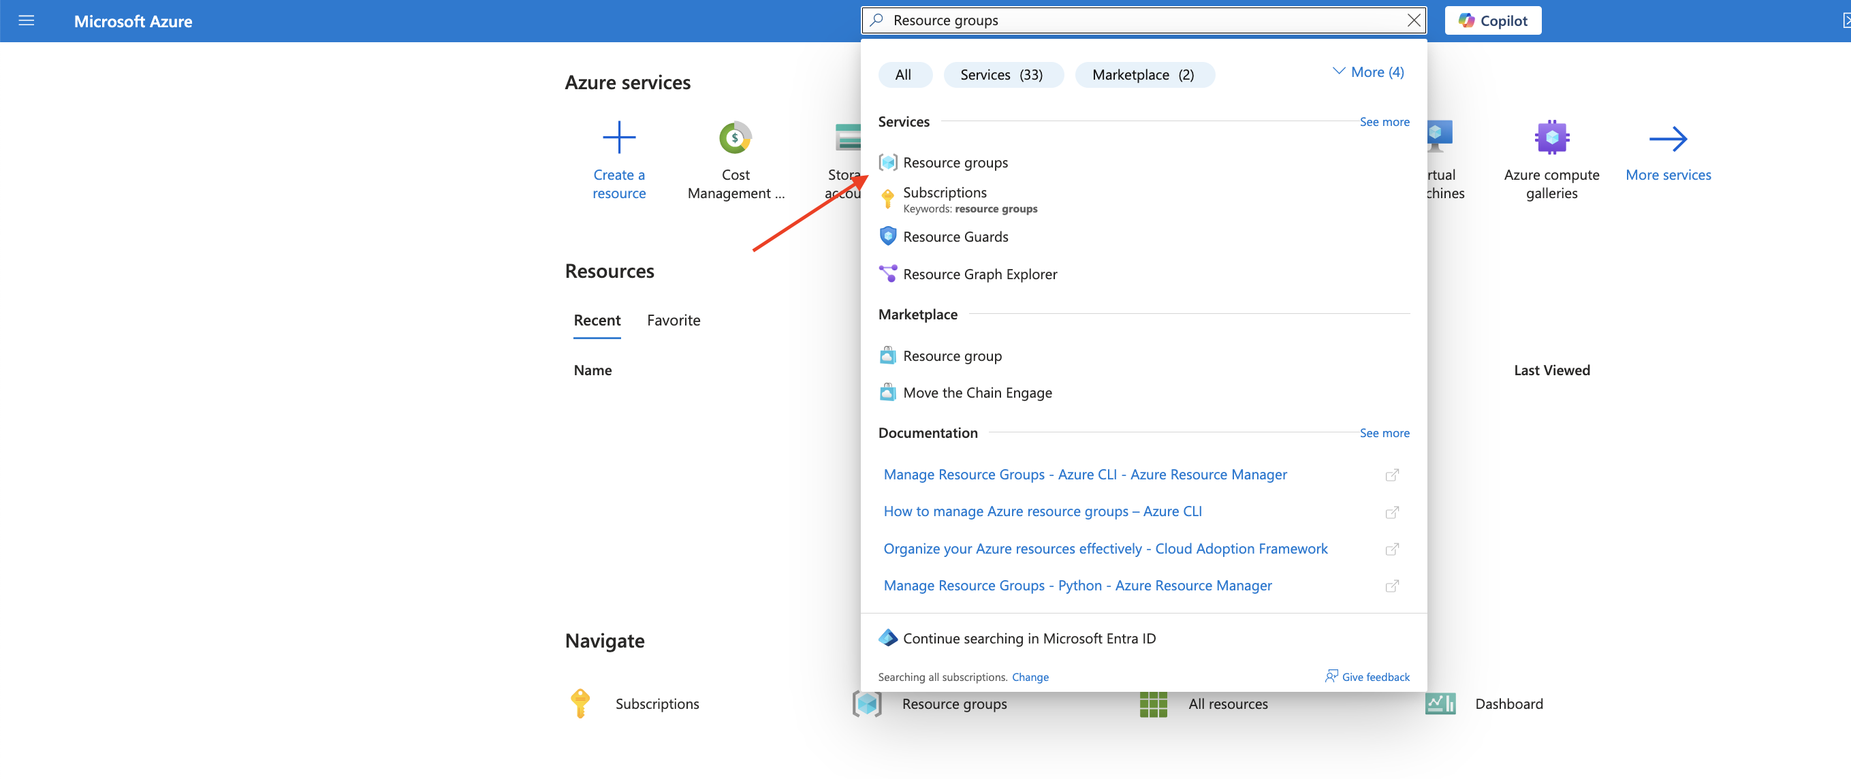Click external link icon for Python doc
This screenshot has height=779, width=1851.
[x=1392, y=586]
